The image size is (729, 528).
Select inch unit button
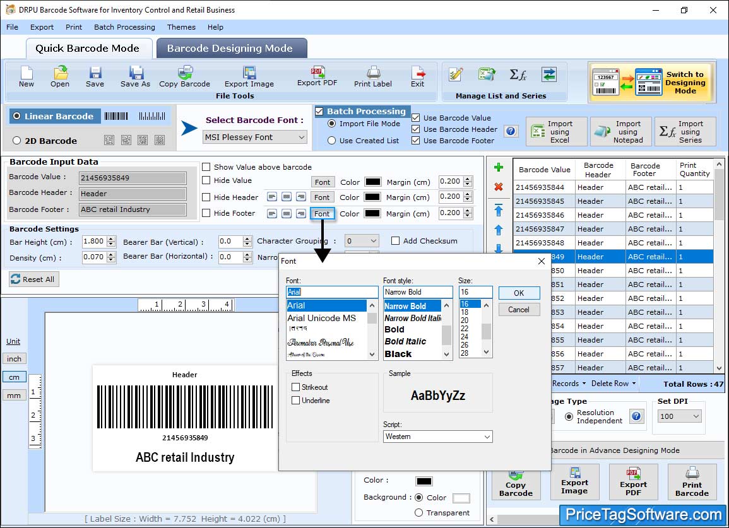coord(14,359)
